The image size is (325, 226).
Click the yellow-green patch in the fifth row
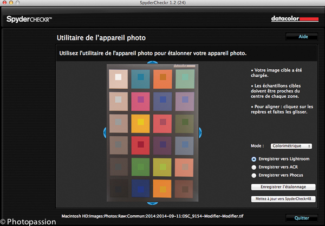162,167
